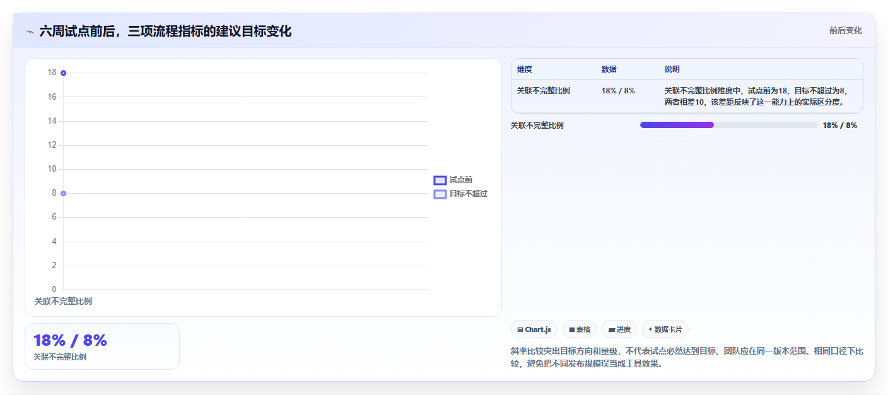
Task: Click the 关联不完整比例 progress bar
Action: click(728, 125)
